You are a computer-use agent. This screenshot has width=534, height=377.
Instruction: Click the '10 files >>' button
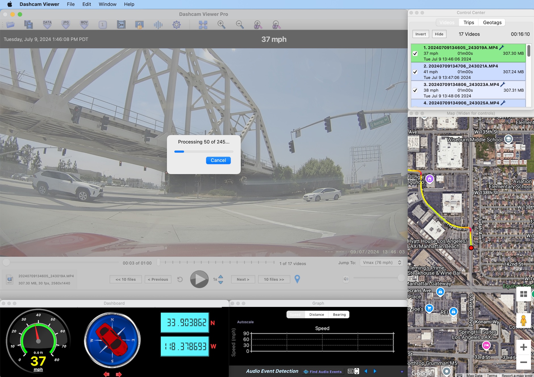point(274,279)
